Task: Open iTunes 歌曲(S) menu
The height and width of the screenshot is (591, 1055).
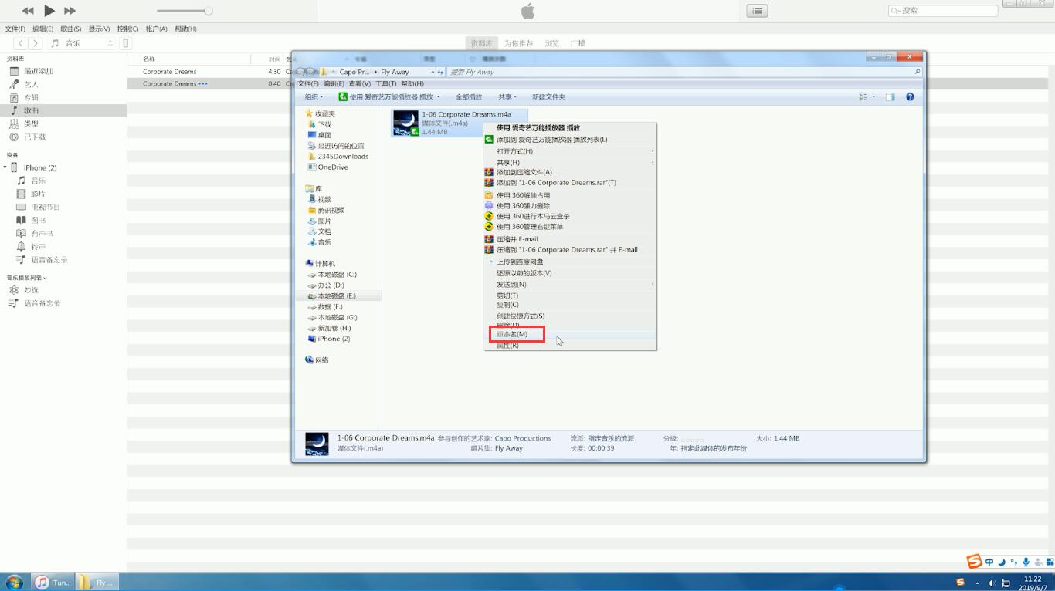Action: (x=71, y=29)
